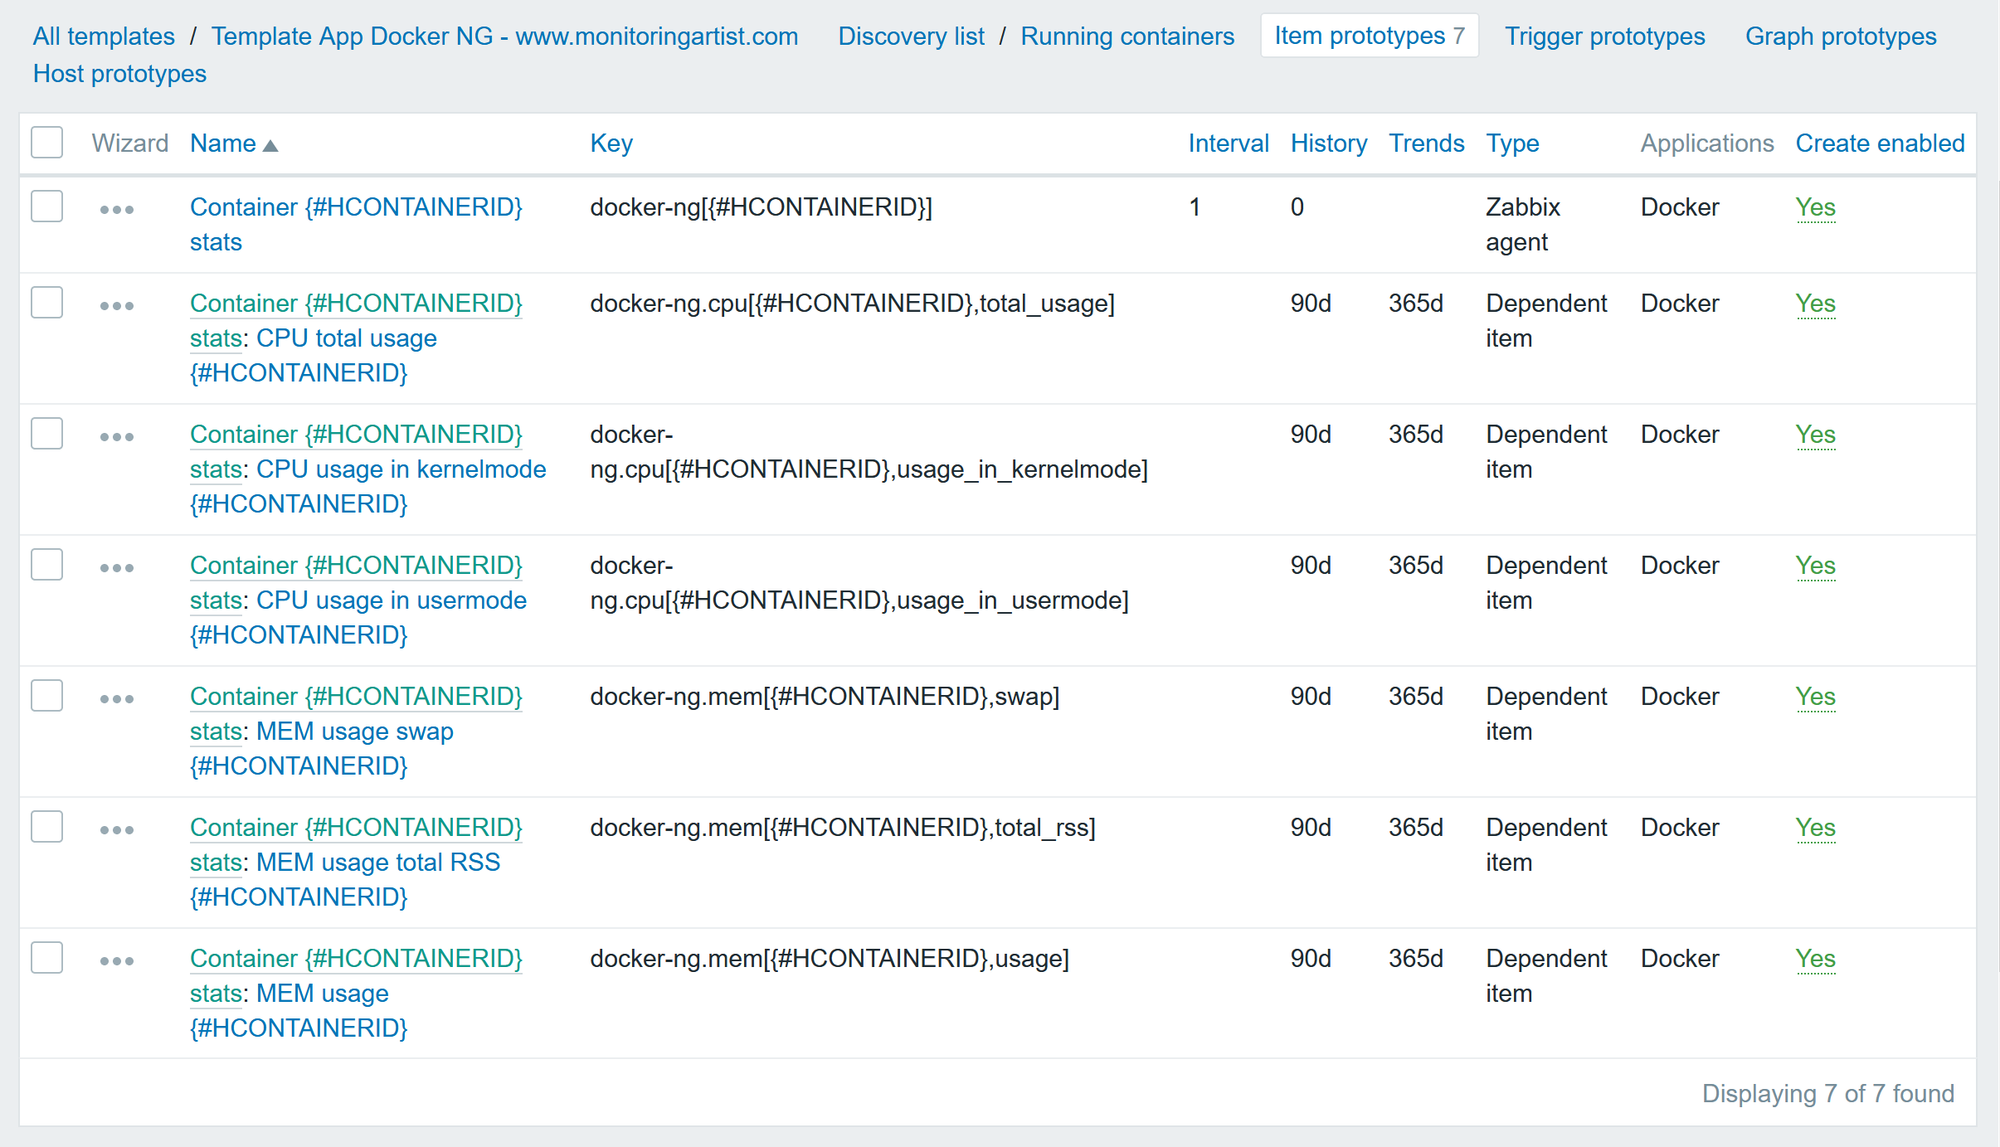
Task: Sort the table by Key column
Action: pyautogui.click(x=611, y=143)
